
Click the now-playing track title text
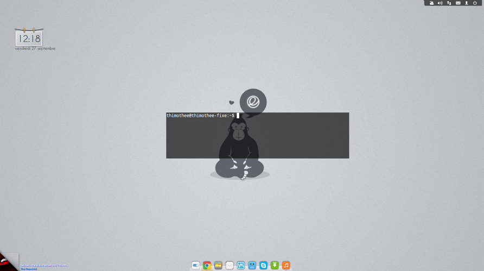click(44, 265)
